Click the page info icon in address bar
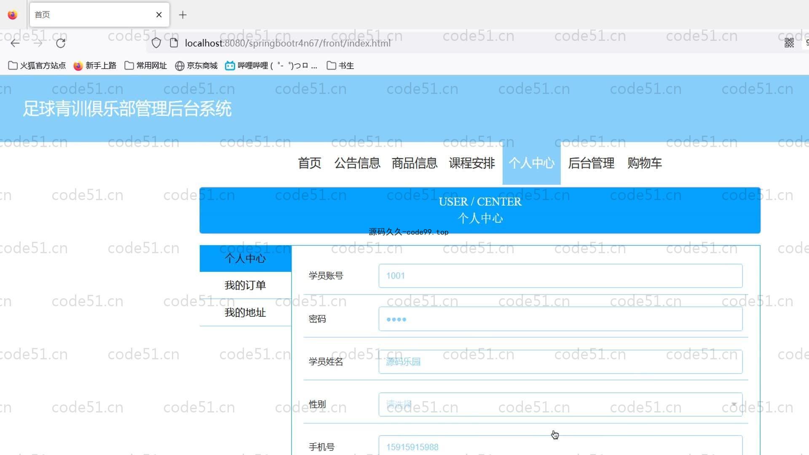Viewport: 809px width, 455px height. (174, 43)
